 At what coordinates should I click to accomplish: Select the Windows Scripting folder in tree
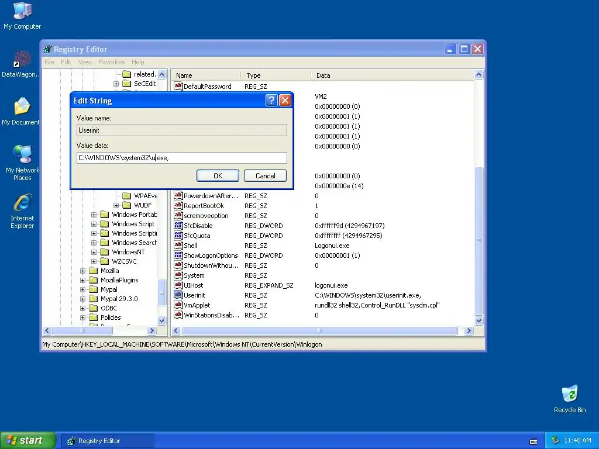click(134, 233)
